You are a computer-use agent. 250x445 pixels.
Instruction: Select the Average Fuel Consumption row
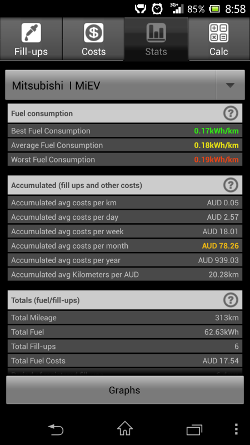point(124,145)
